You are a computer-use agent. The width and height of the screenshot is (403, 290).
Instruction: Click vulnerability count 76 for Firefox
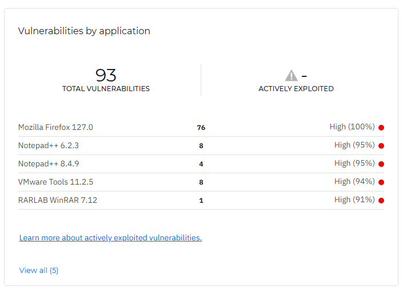201,128
